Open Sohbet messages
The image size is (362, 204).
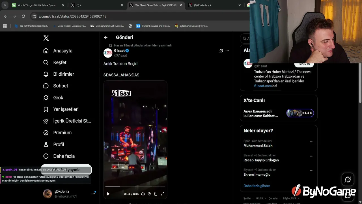coord(55,86)
